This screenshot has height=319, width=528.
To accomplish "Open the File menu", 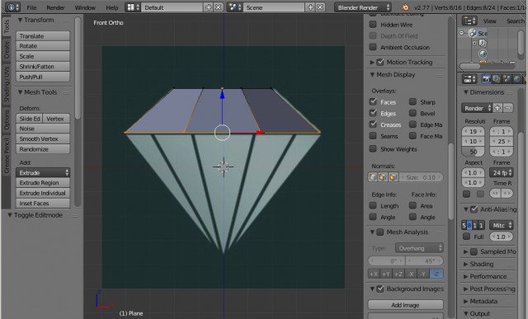I will (x=31, y=7).
